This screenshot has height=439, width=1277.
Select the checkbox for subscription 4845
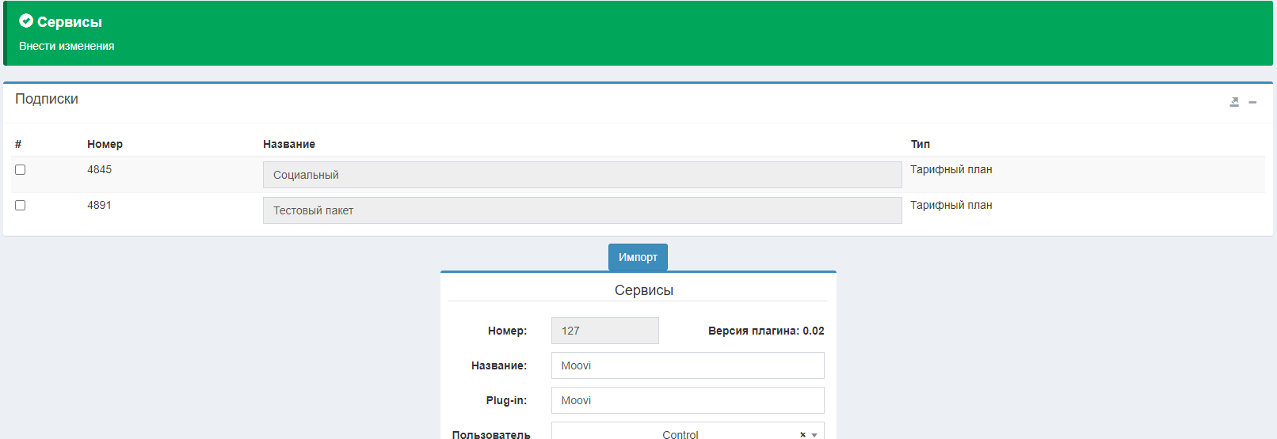[x=21, y=170]
